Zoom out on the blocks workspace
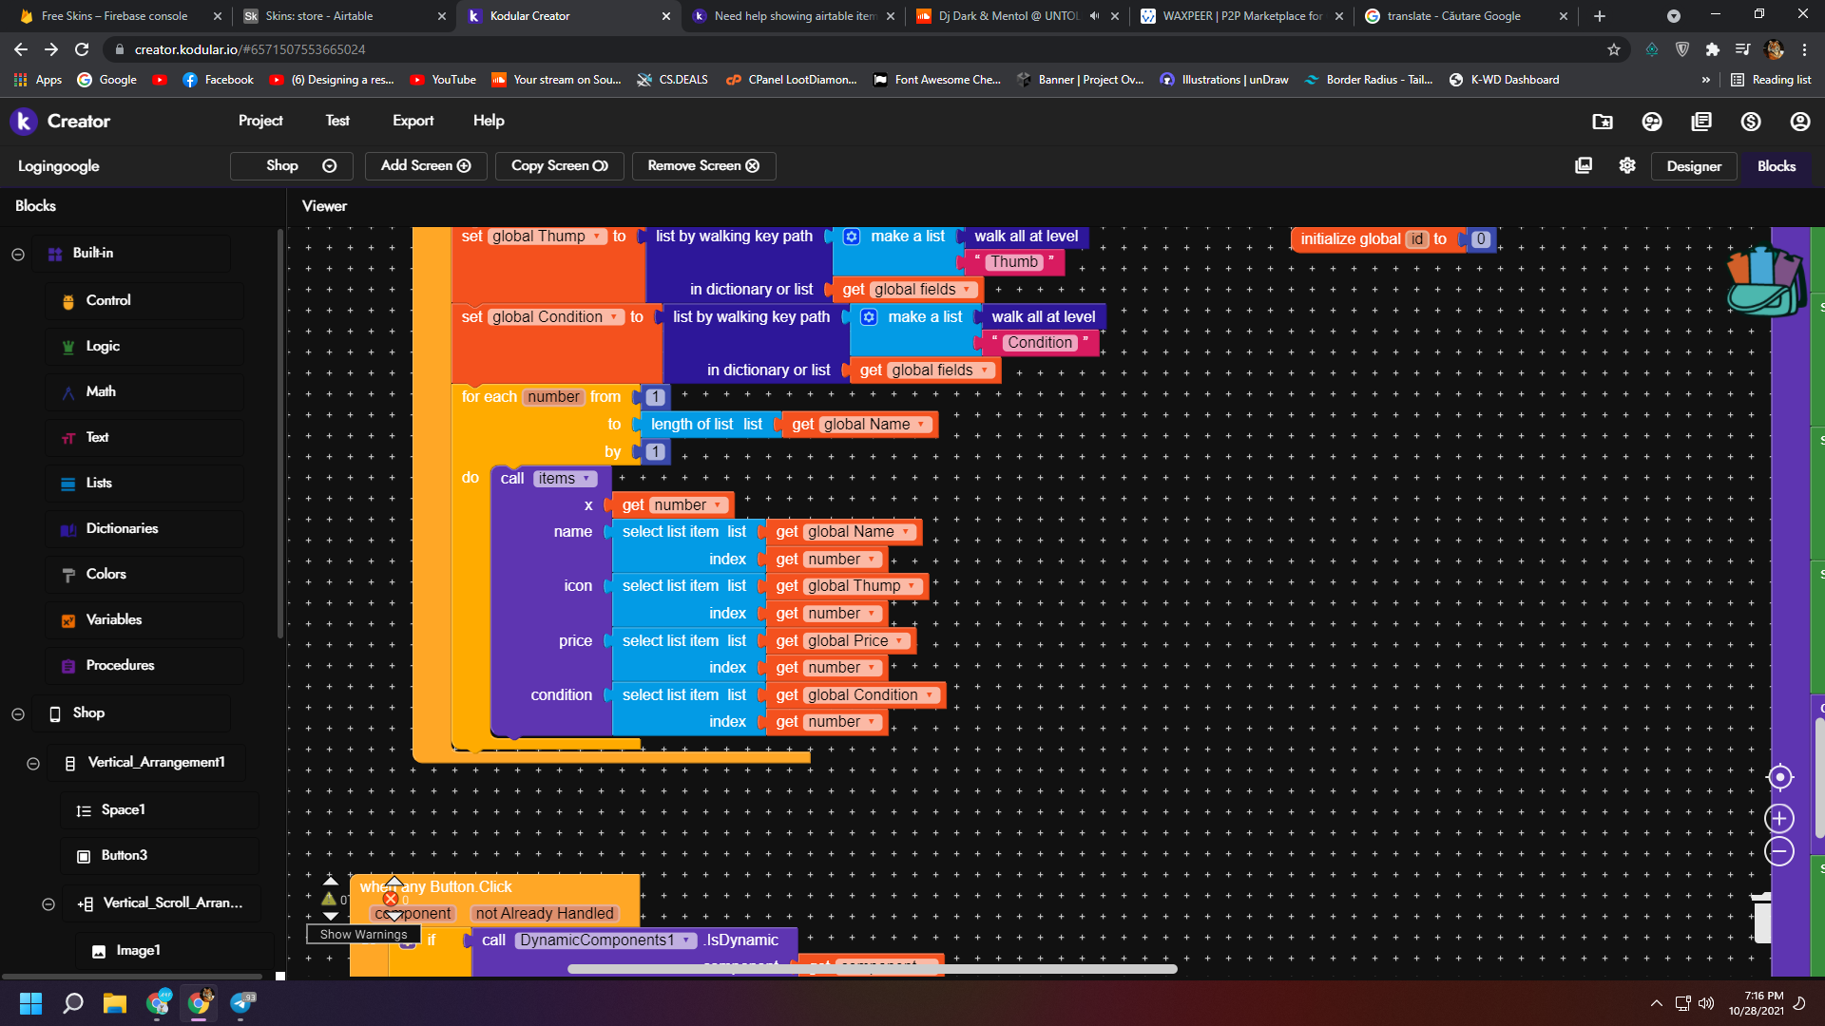Image resolution: width=1825 pixels, height=1026 pixels. [1779, 851]
